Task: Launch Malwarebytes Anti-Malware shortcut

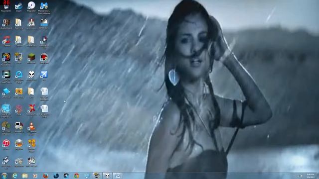Action: coord(44,8)
